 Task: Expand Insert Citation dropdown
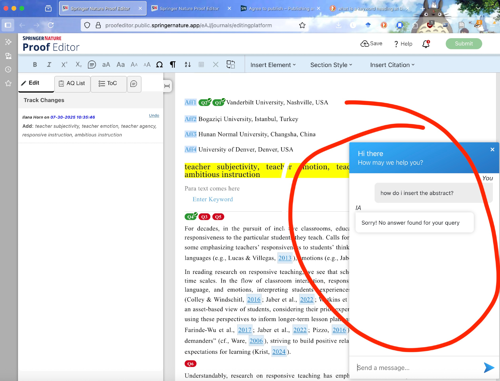(392, 65)
